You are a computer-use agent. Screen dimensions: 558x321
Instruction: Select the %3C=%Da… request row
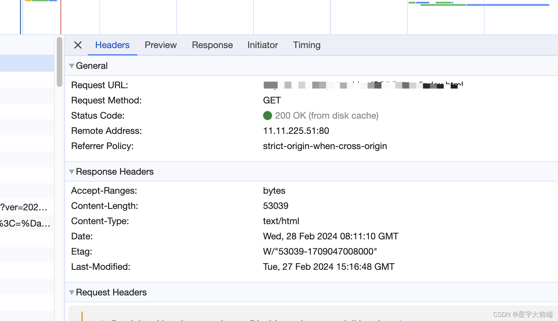click(27, 223)
